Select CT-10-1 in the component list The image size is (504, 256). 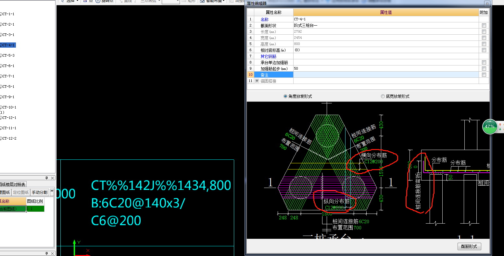9,107
